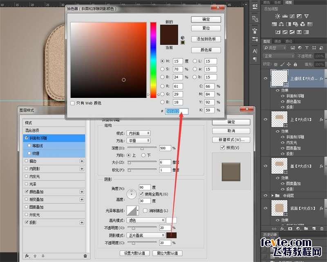Select the 下 direction radio button
Screen dimensions: 327x262
coord(143,155)
